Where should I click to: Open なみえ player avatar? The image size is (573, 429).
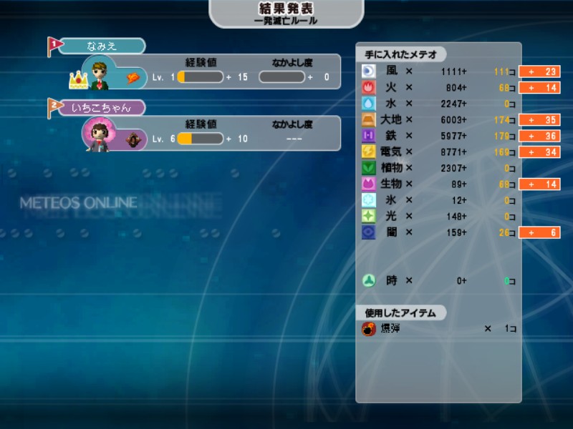pos(100,74)
